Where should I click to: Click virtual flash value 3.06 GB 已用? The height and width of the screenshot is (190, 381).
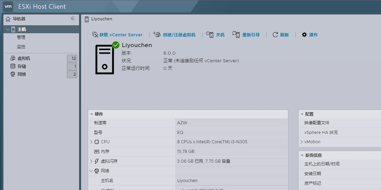point(204,161)
